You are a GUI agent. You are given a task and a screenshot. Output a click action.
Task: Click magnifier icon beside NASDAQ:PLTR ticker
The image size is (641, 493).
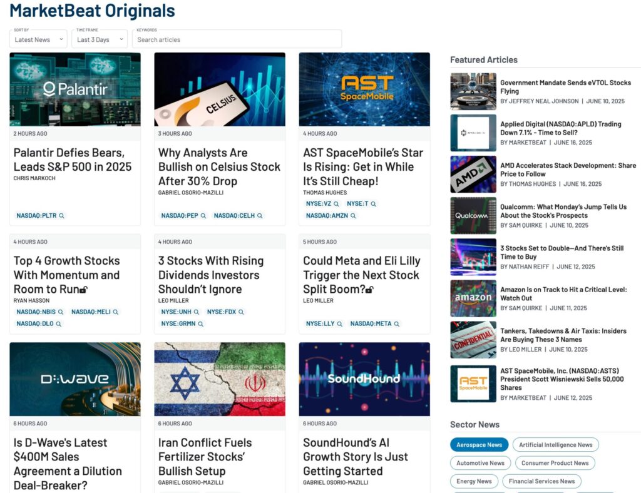(61, 216)
